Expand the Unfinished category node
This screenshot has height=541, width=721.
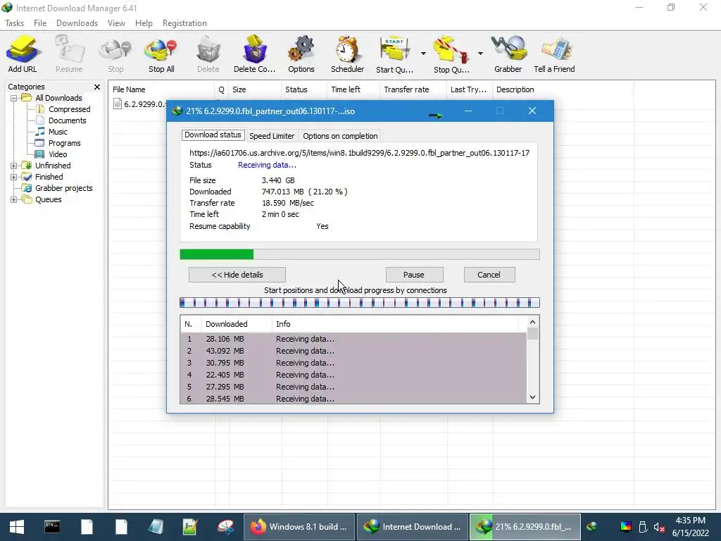point(14,166)
